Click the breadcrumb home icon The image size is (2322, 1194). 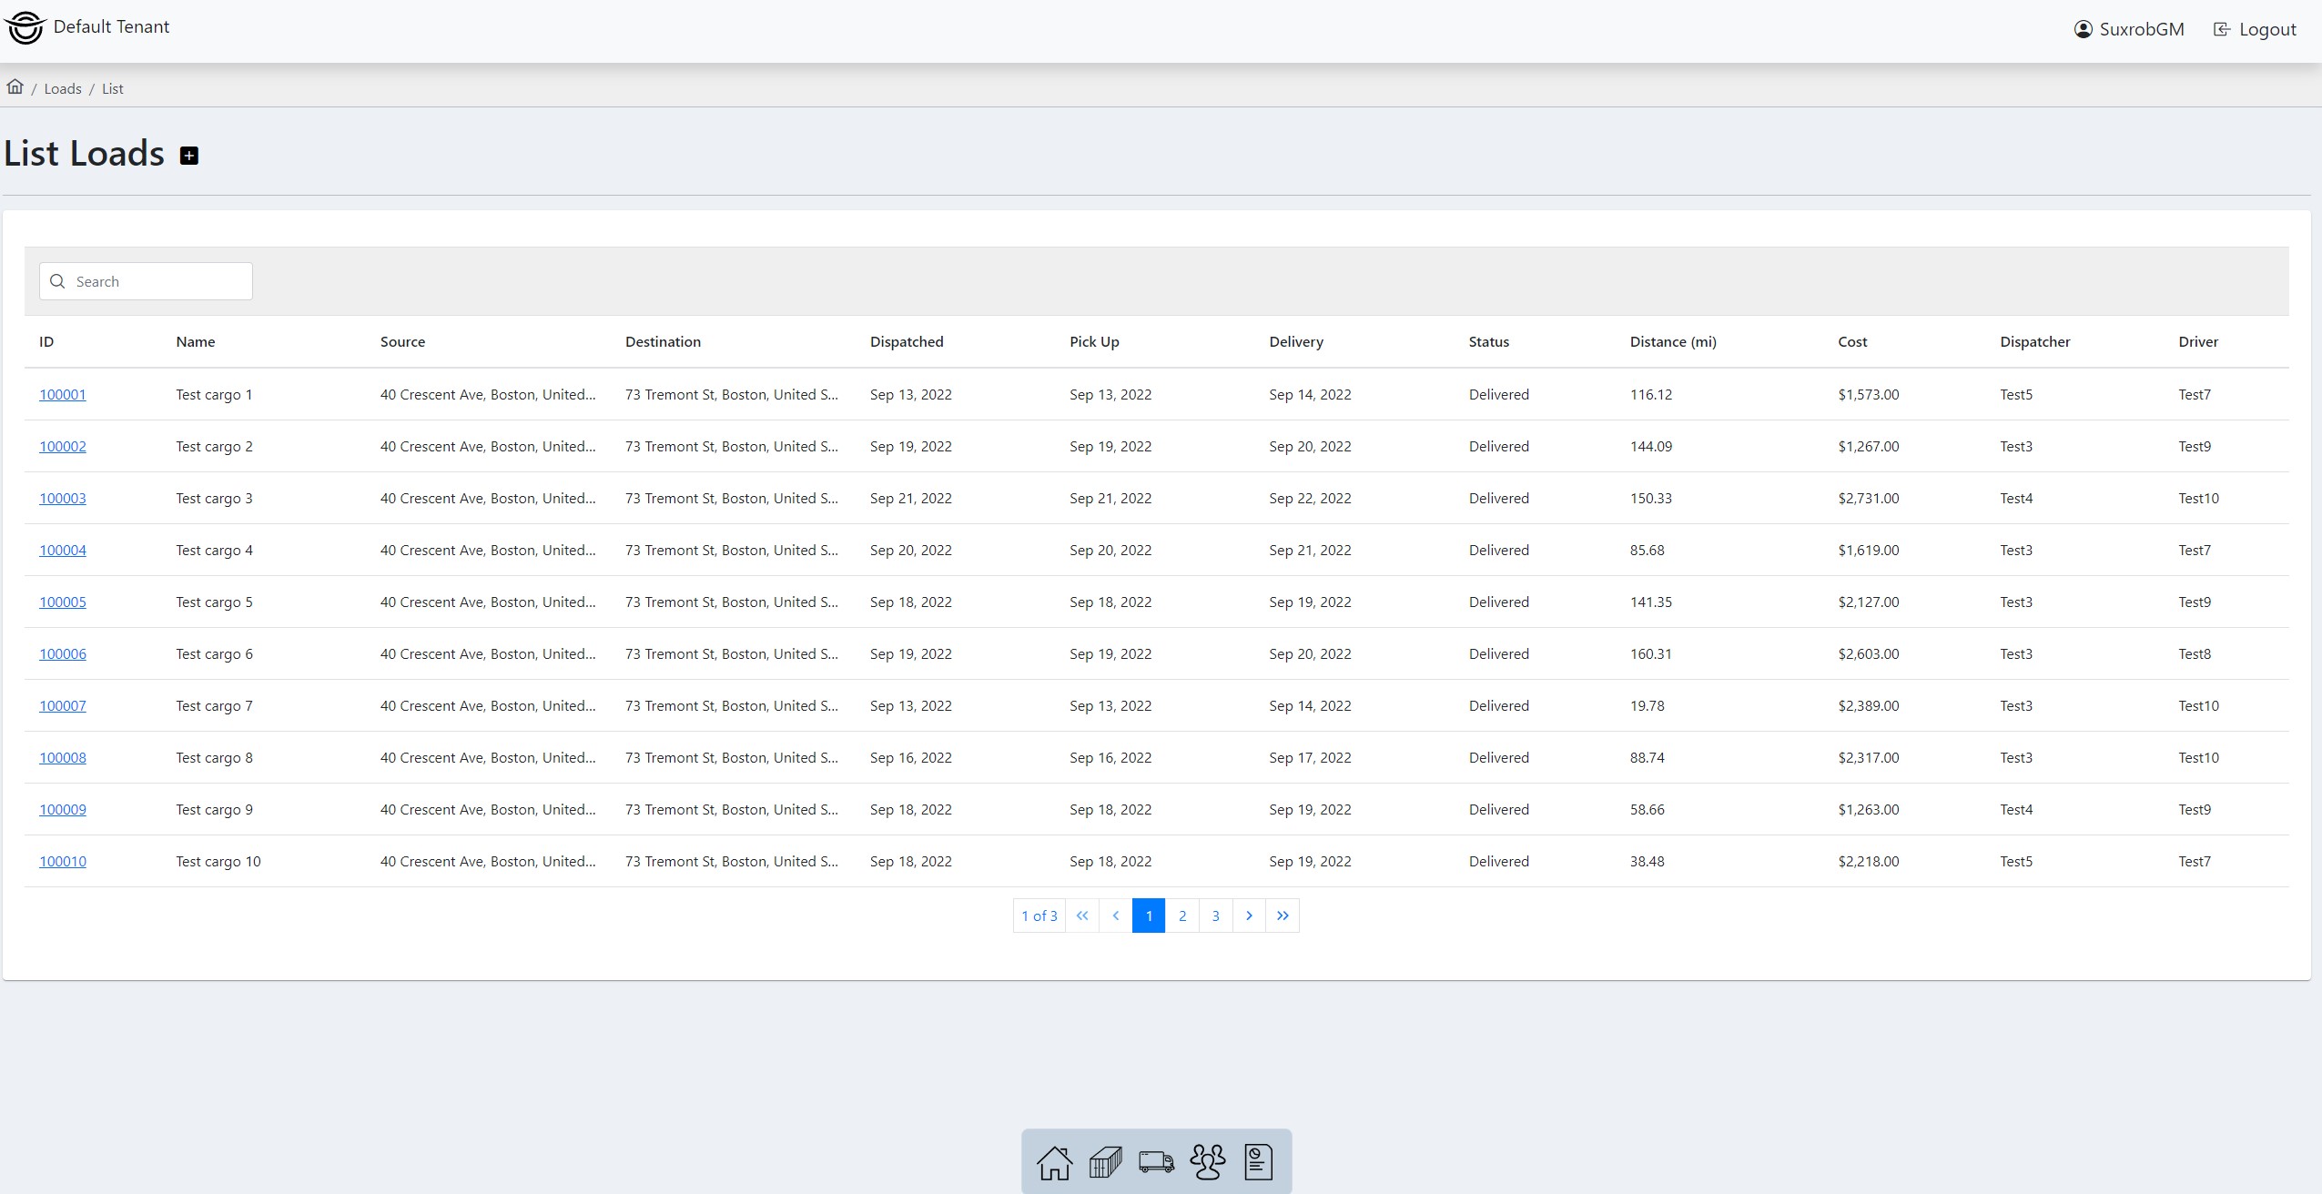pyautogui.click(x=15, y=87)
